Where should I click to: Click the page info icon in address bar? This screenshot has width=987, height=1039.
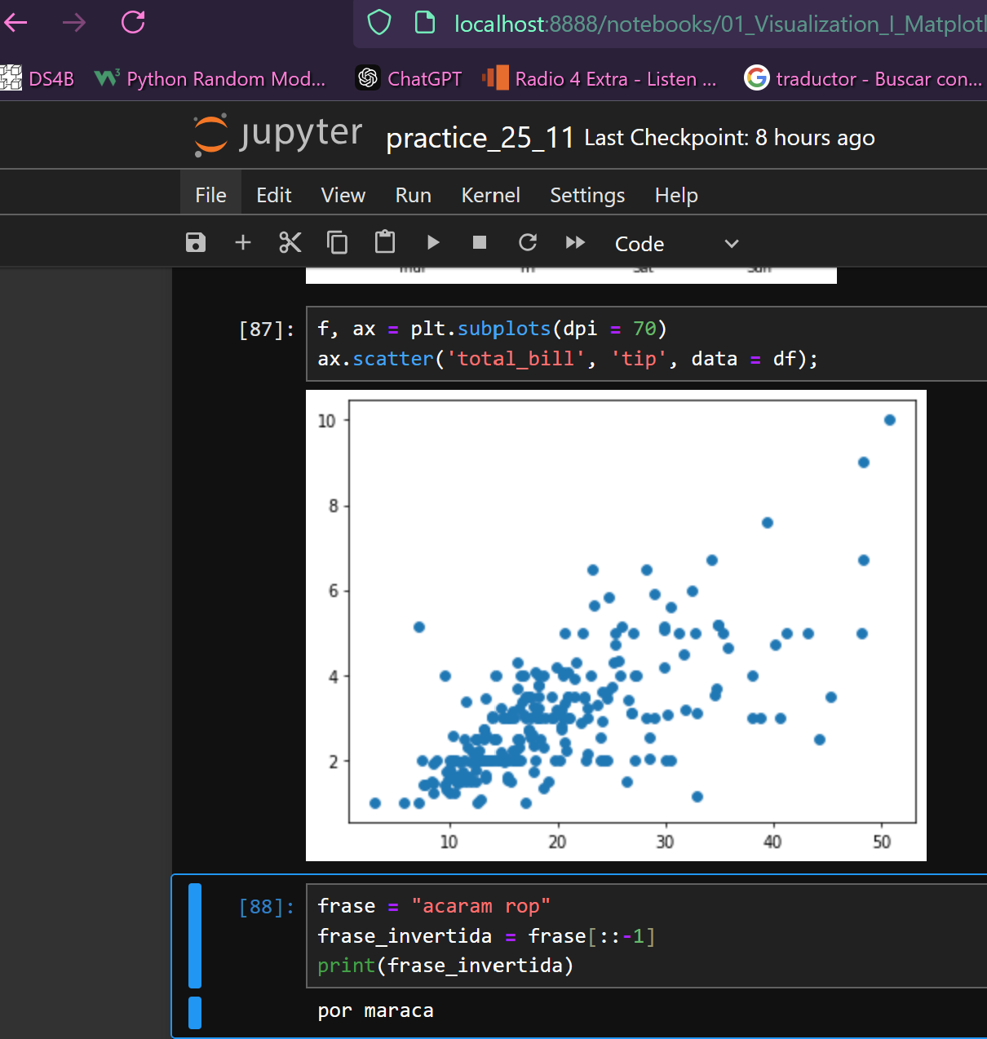click(425, 22)
